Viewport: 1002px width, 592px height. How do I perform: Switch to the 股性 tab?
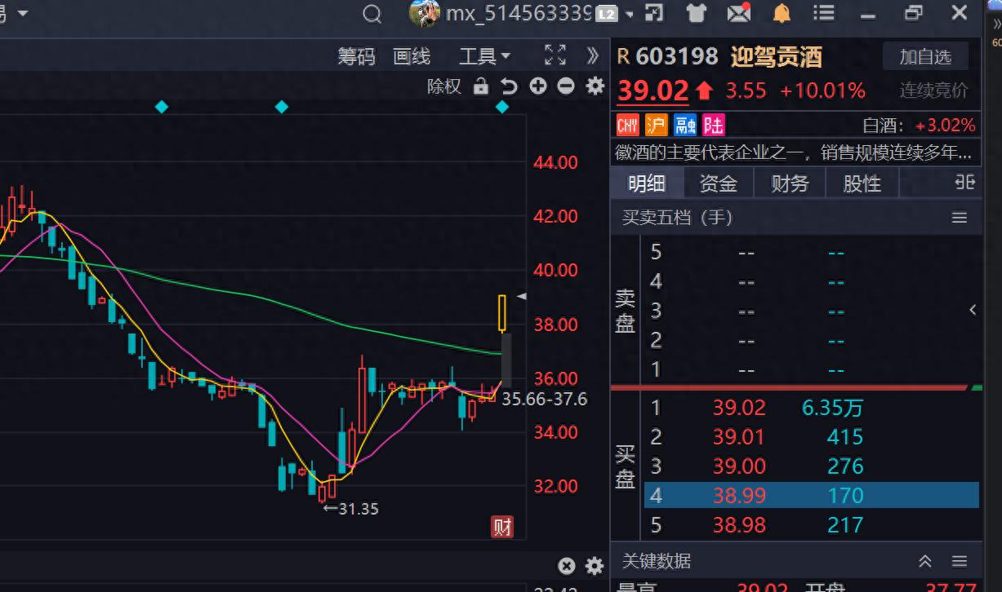click(x=862, y=183)
